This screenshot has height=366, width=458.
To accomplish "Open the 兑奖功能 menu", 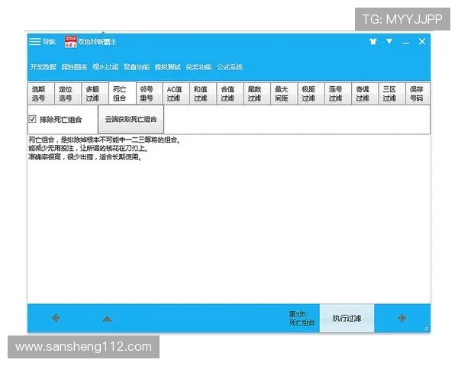I will (198, 67).
